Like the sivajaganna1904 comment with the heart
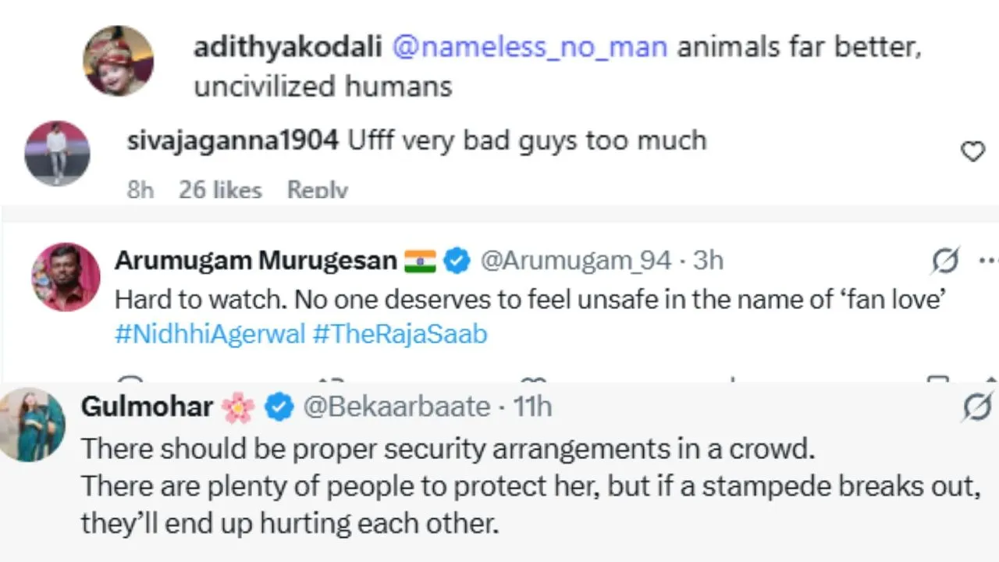 [972, 151]
